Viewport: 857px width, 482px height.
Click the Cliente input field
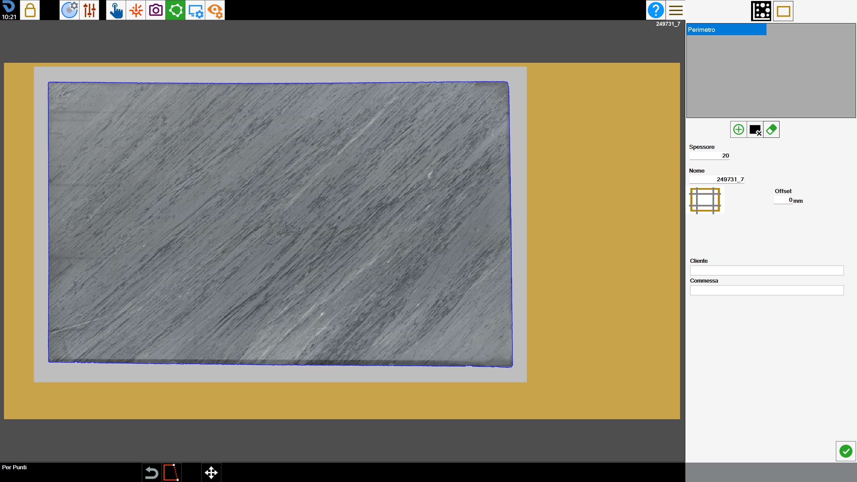coord(767,270)
